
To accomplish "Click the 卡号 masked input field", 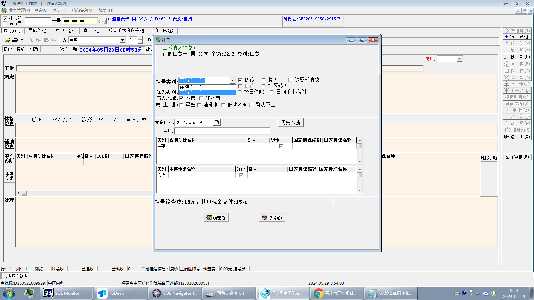I will 80,21.
